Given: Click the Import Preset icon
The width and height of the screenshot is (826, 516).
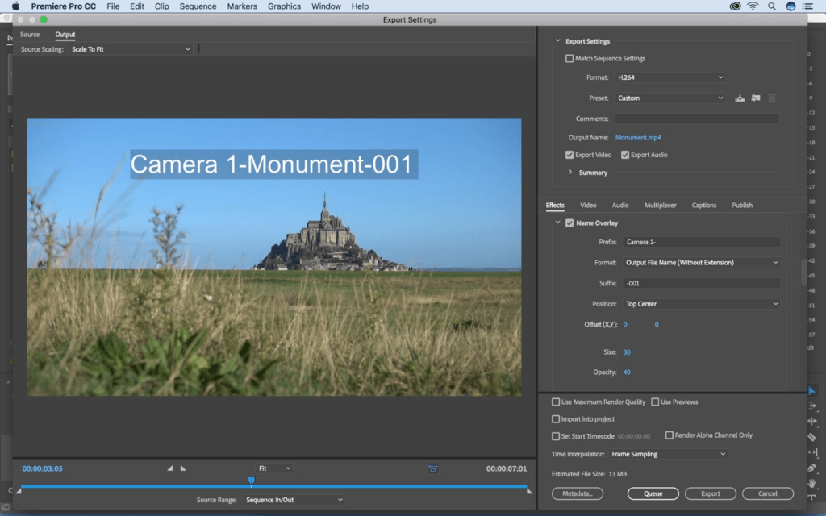Looking at the screenshot, I should (755, 98).
